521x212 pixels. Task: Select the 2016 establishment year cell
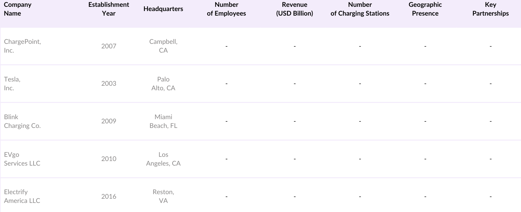click(x=109, y=196)
